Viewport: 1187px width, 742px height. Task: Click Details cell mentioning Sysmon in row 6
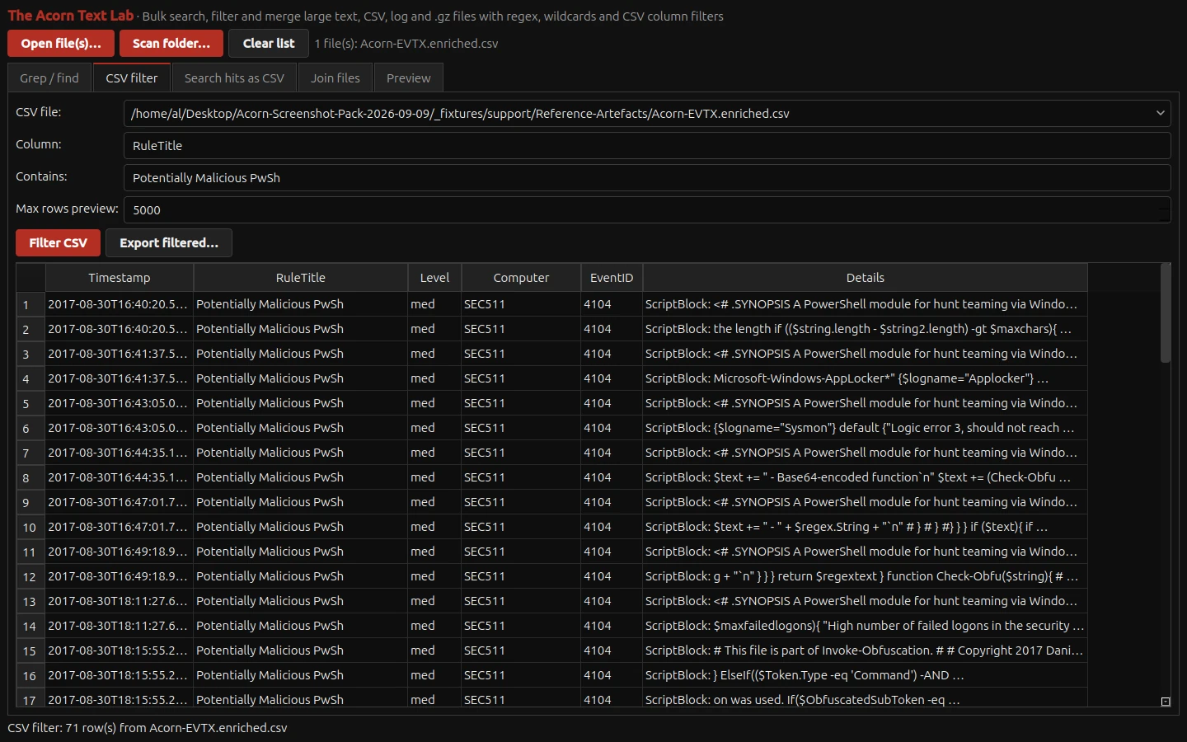(x=866, y=428)
